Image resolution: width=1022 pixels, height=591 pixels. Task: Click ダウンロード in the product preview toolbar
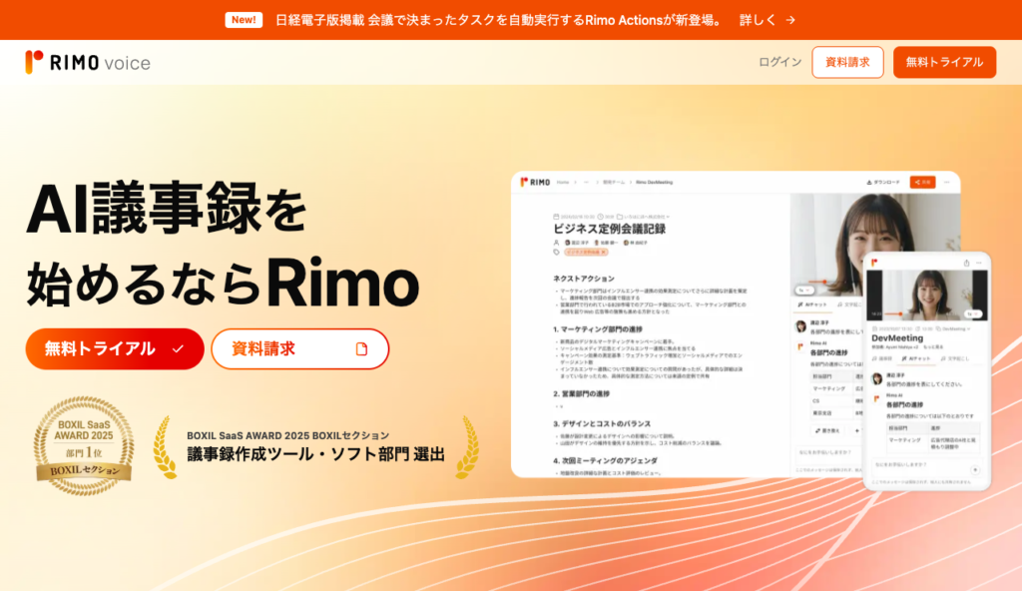click(883, 182)
